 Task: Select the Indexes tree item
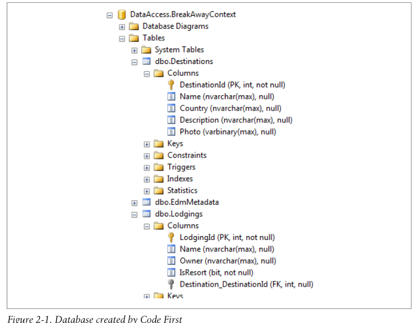(180, 179)
